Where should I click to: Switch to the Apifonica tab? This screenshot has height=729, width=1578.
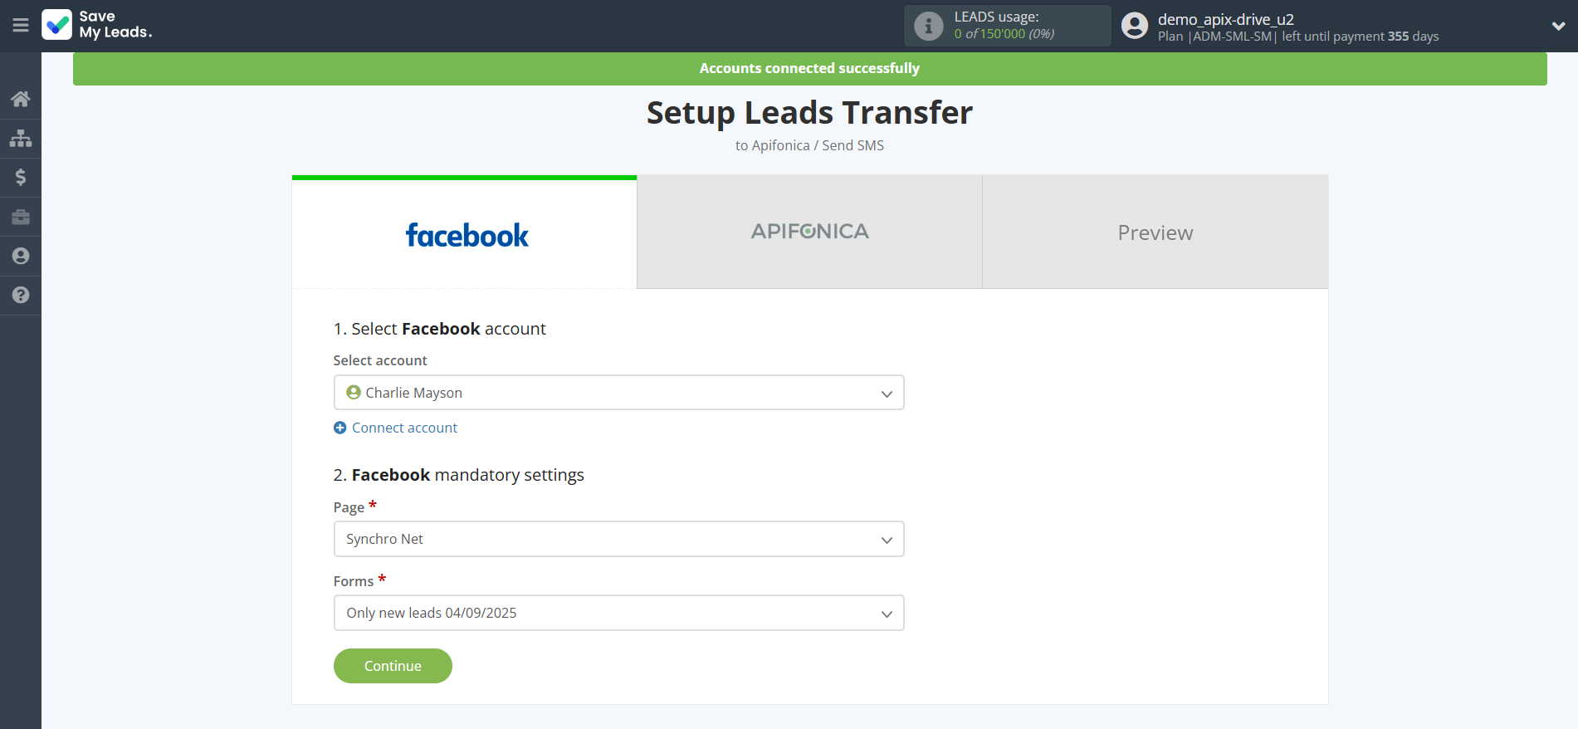coord(809,232)
